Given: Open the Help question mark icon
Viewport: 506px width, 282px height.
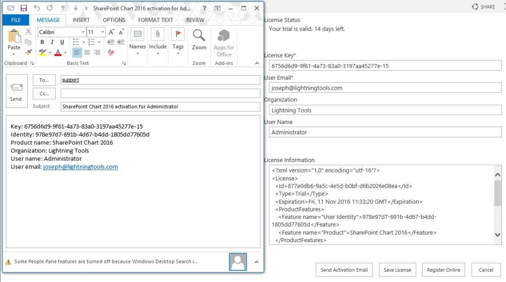Looking at the screenshot, I should pos(204,8).
